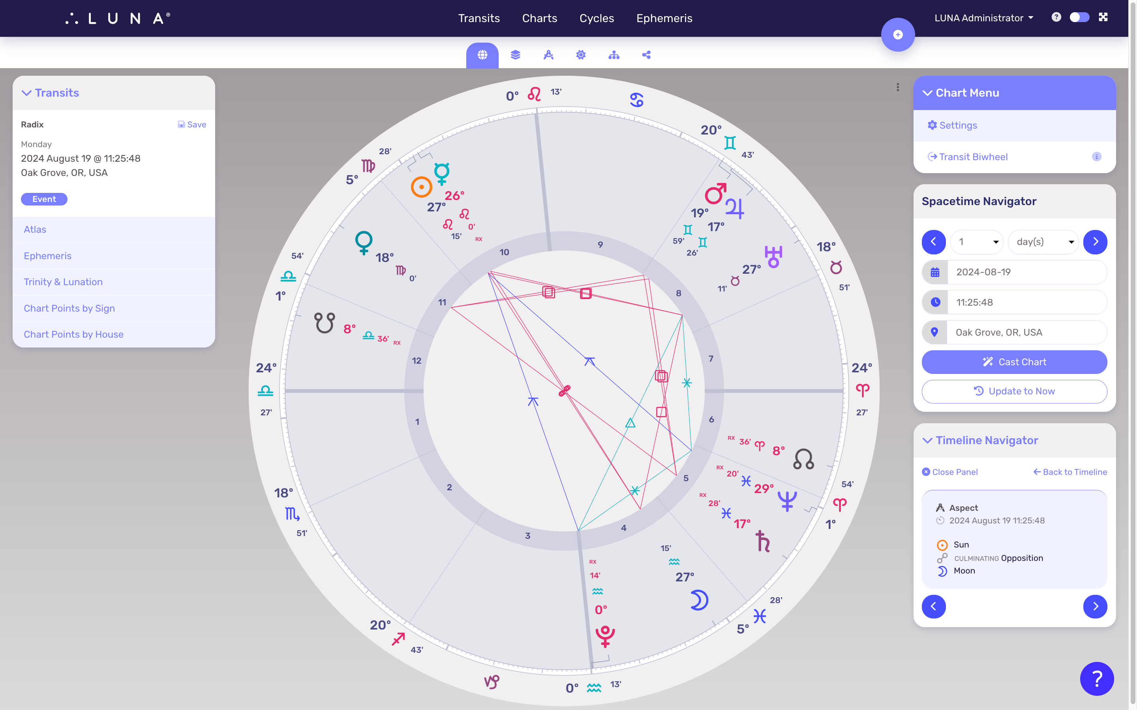Click the clock time icon
The image size is (1137, 710).
coord(935,303)
